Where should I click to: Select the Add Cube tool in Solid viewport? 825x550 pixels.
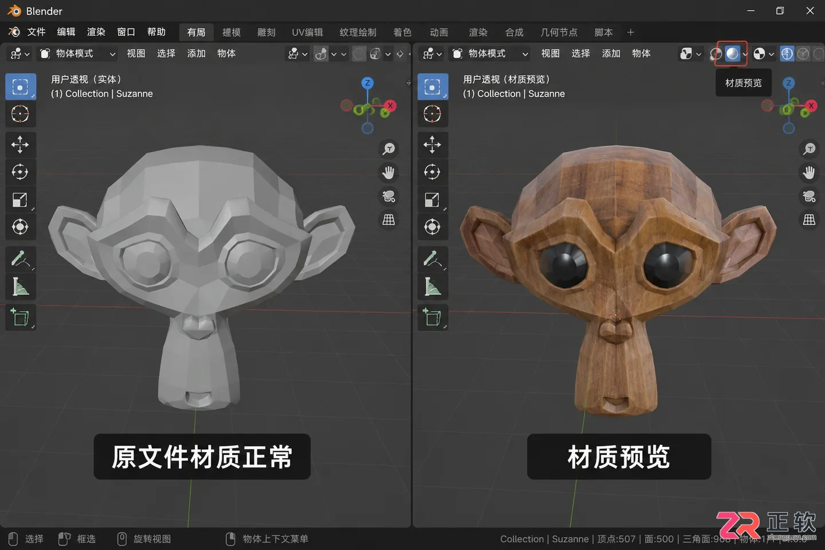[21, 317]
